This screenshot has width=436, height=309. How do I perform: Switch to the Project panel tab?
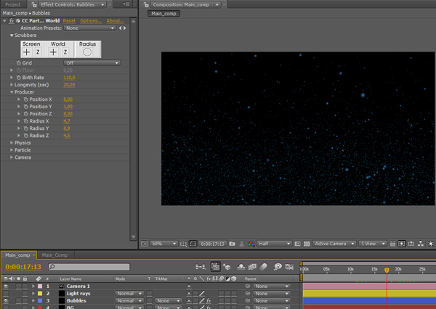(x=13, y=5)
